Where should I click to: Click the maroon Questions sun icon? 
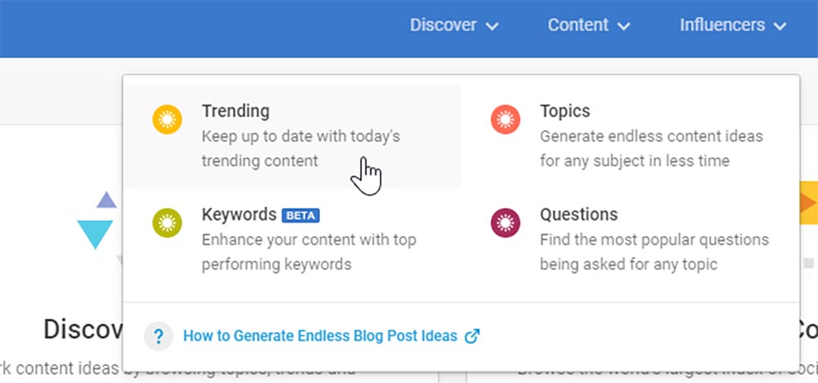pos(506,224)
